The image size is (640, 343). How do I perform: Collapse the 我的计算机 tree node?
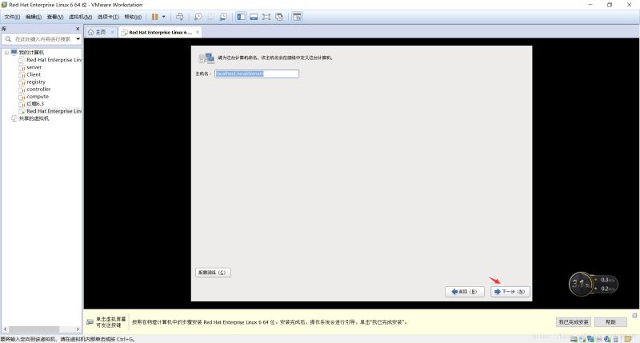point(6,53)
